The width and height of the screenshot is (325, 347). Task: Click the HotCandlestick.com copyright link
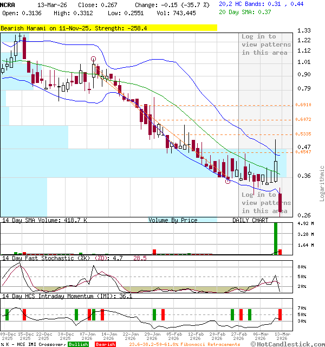tap(289, 344)
